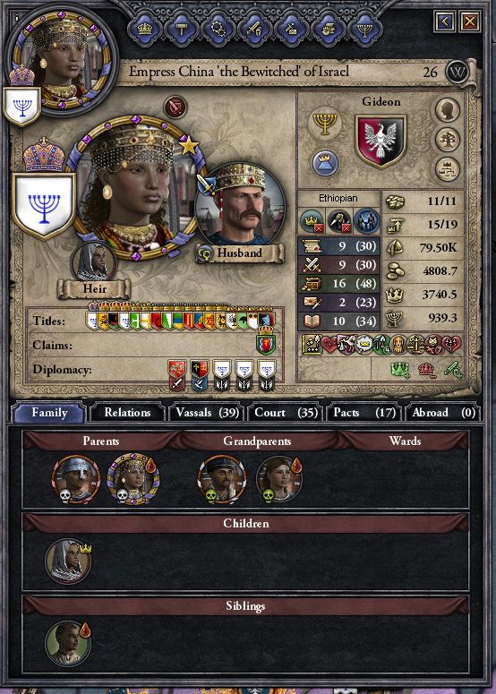The image size is (496, 694).
Task: Open the dynasty tree view icon
Action: [447, 140]
